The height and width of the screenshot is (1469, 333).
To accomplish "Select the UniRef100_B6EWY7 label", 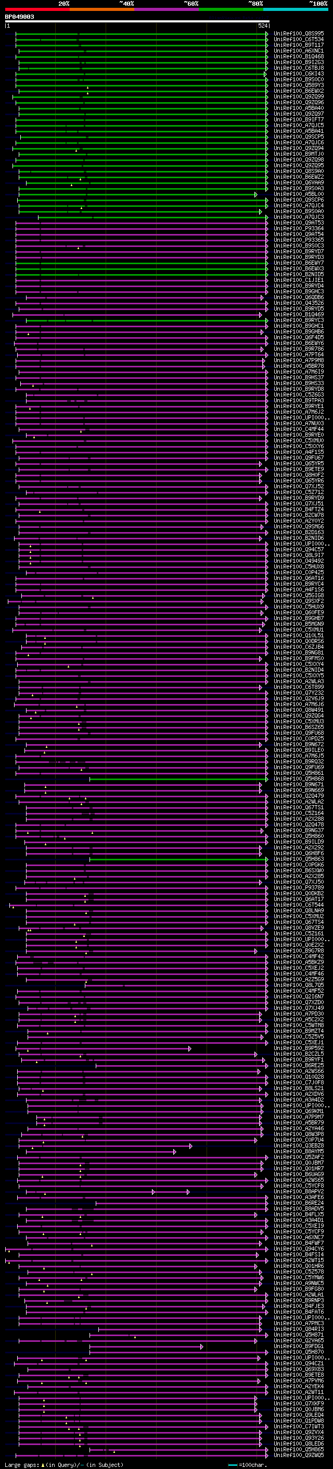I will coord(299,263).
